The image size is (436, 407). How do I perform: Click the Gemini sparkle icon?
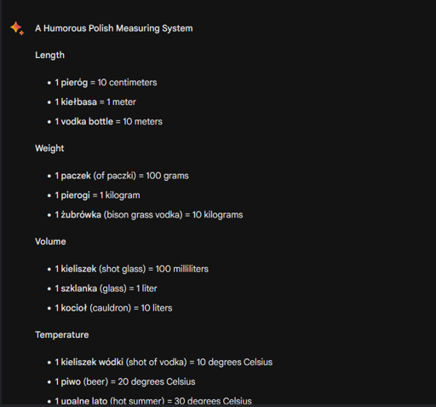[x=17, y=28]
